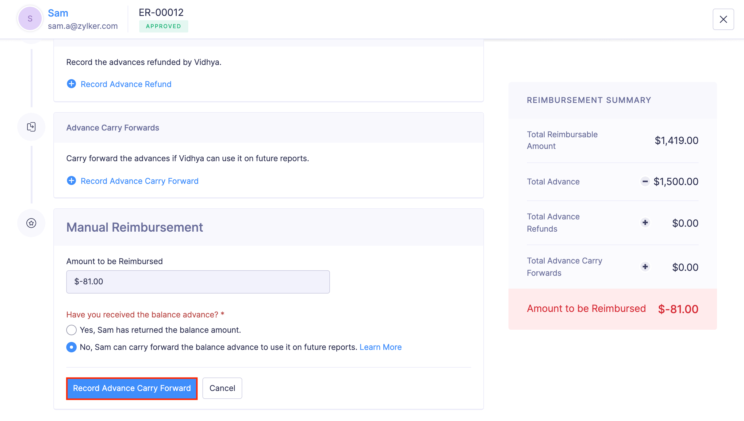Click the star step icon in the left timeline
Image resolution: width=744 pixels, height=421 pixels.
tap(31, 223)
